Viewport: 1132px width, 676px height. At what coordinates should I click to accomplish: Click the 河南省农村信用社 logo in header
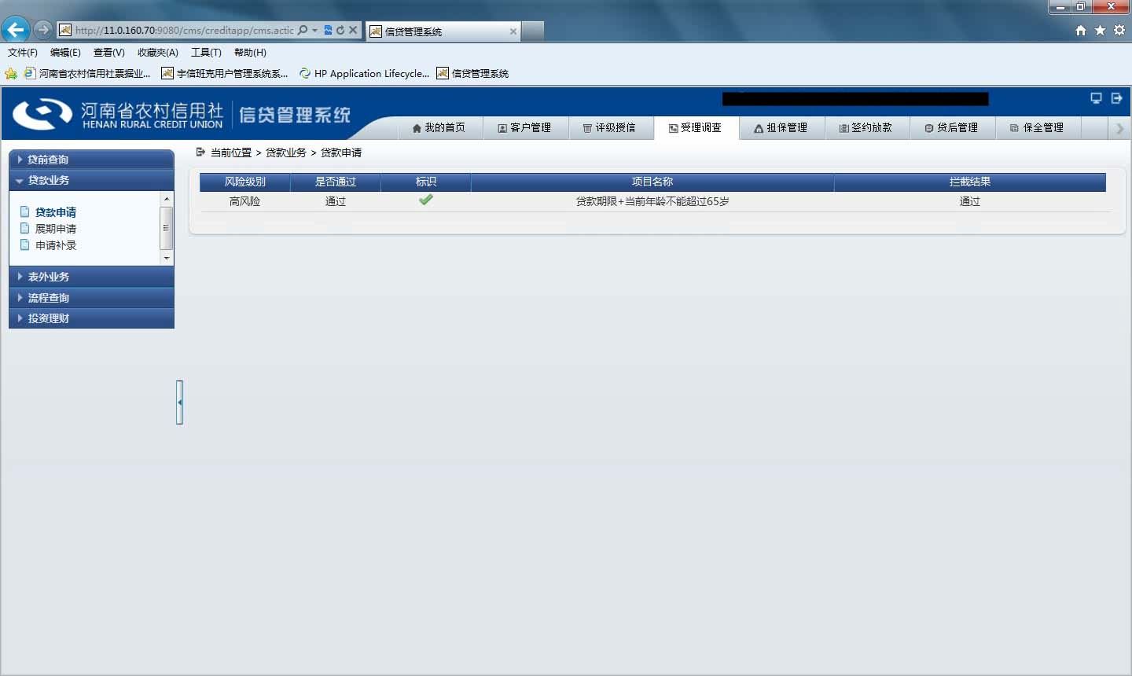(119, 115)
